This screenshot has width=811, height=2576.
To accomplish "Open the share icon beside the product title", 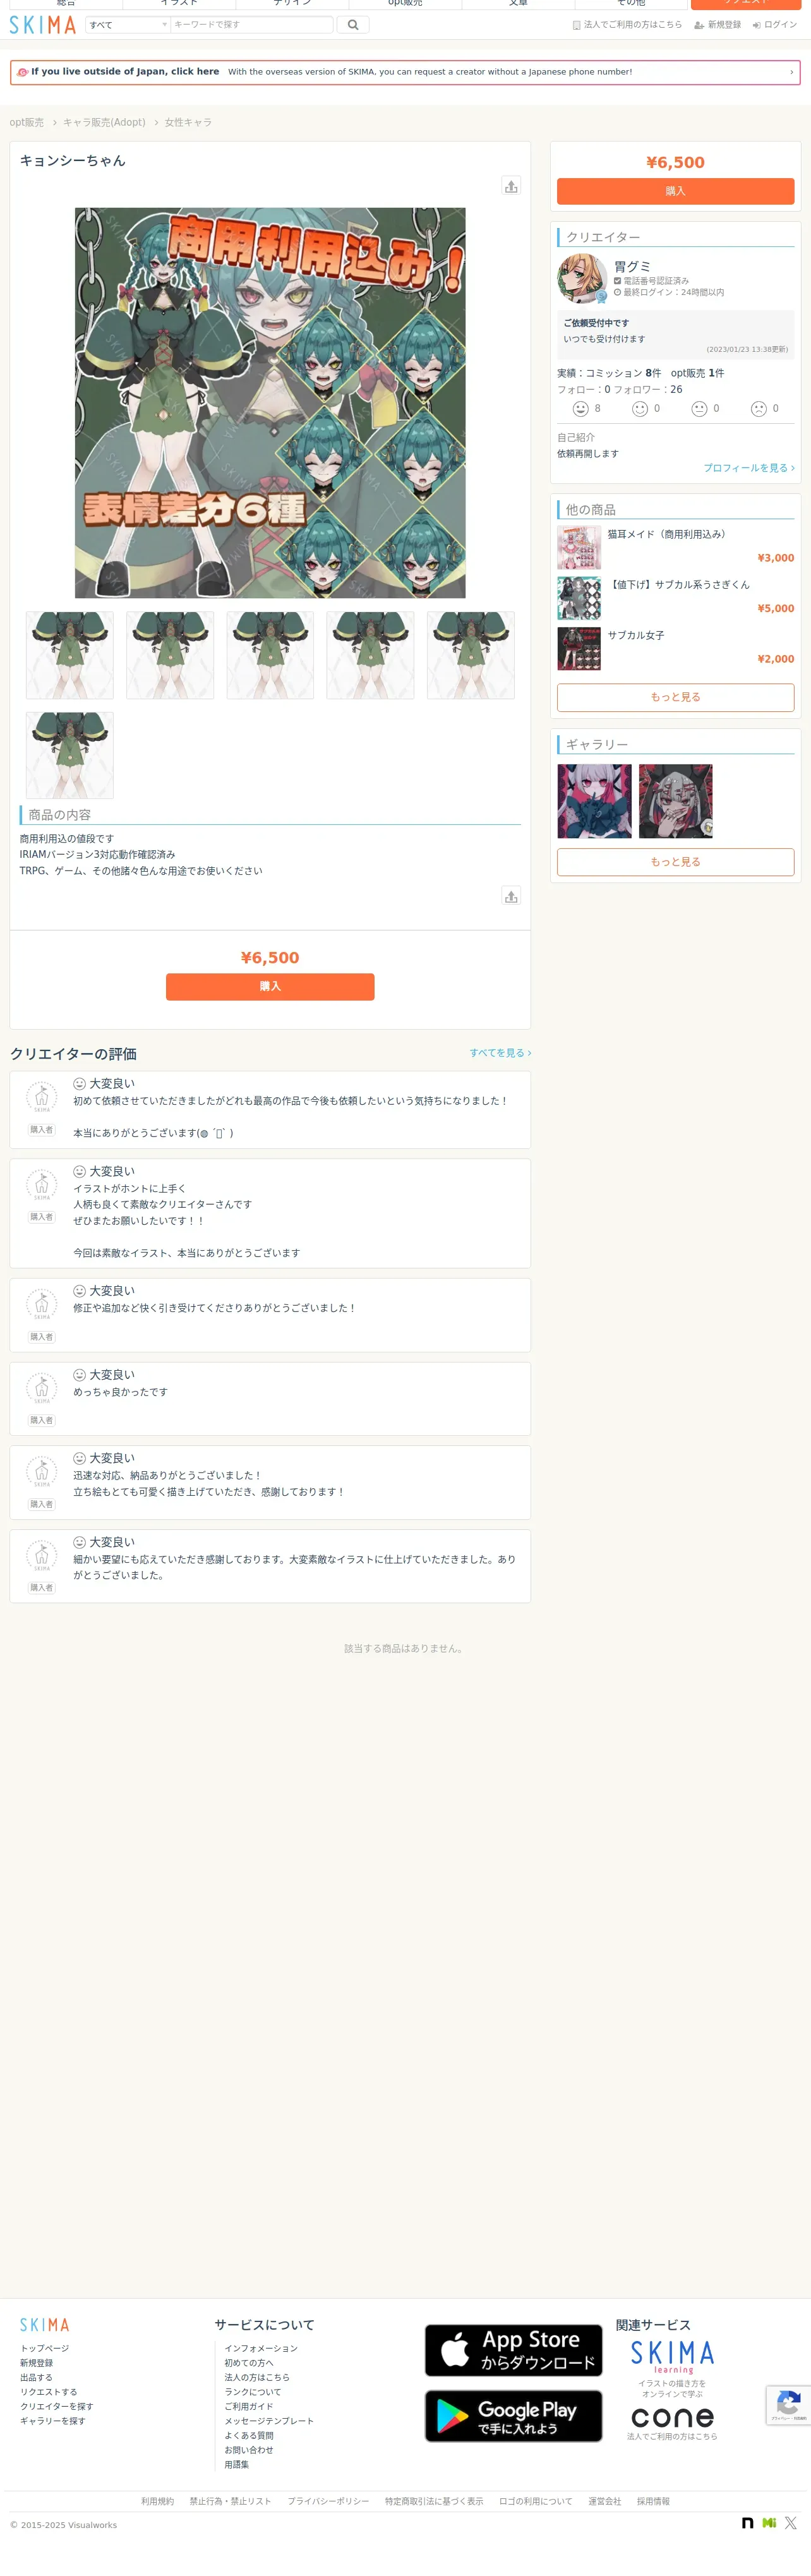I will pyautogui.click(x=511, y=186).
